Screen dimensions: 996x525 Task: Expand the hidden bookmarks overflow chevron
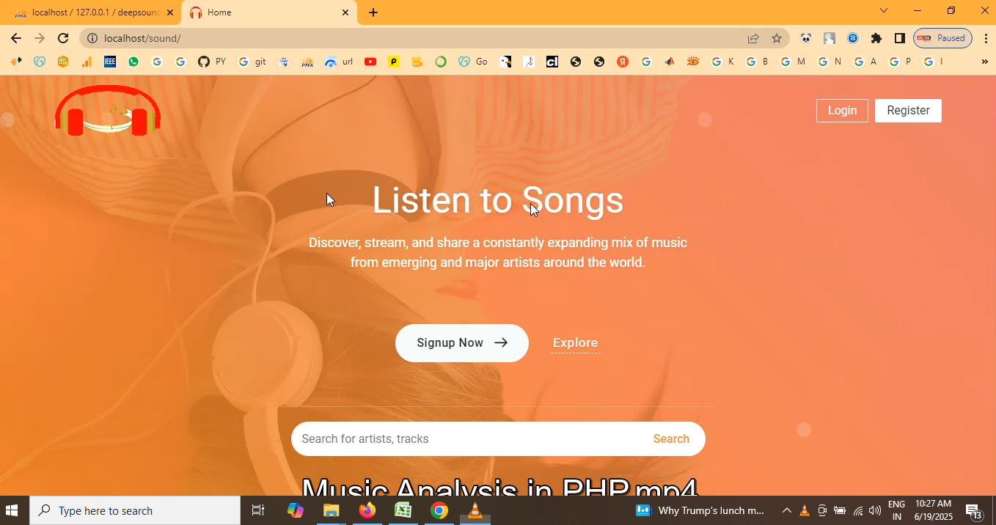pyautogui.click(x=984, y=62)
